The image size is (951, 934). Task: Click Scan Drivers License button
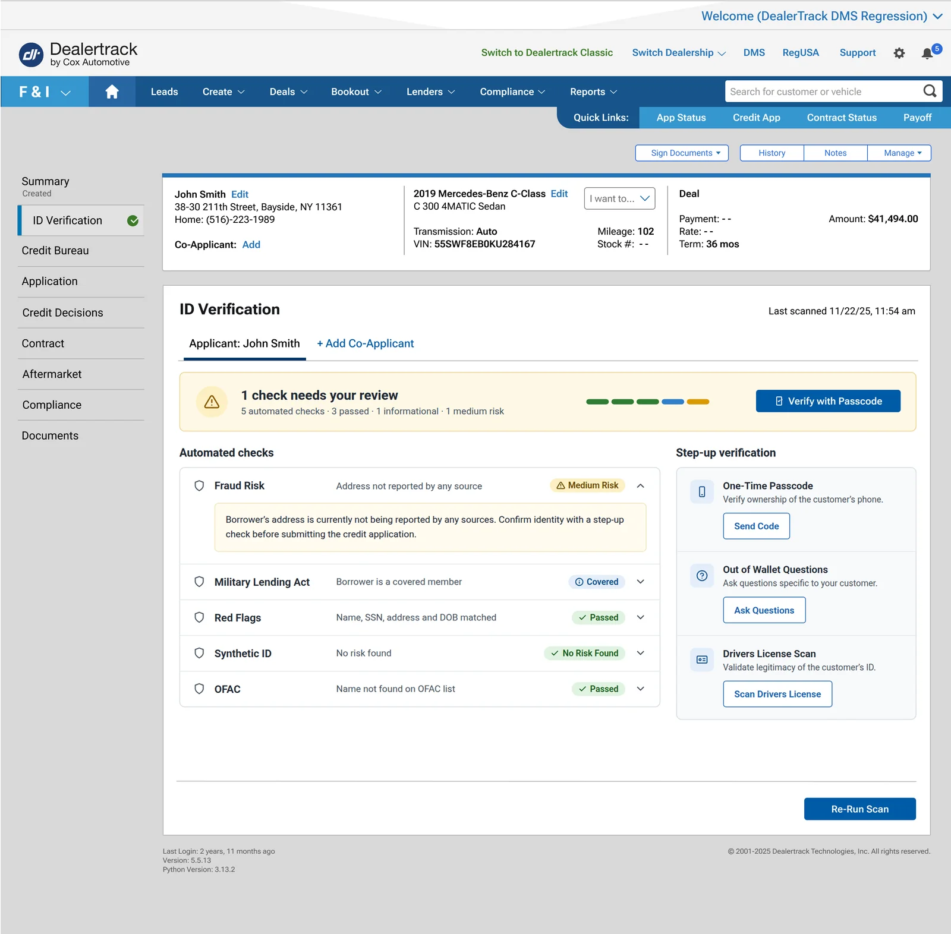pos(777,694)
